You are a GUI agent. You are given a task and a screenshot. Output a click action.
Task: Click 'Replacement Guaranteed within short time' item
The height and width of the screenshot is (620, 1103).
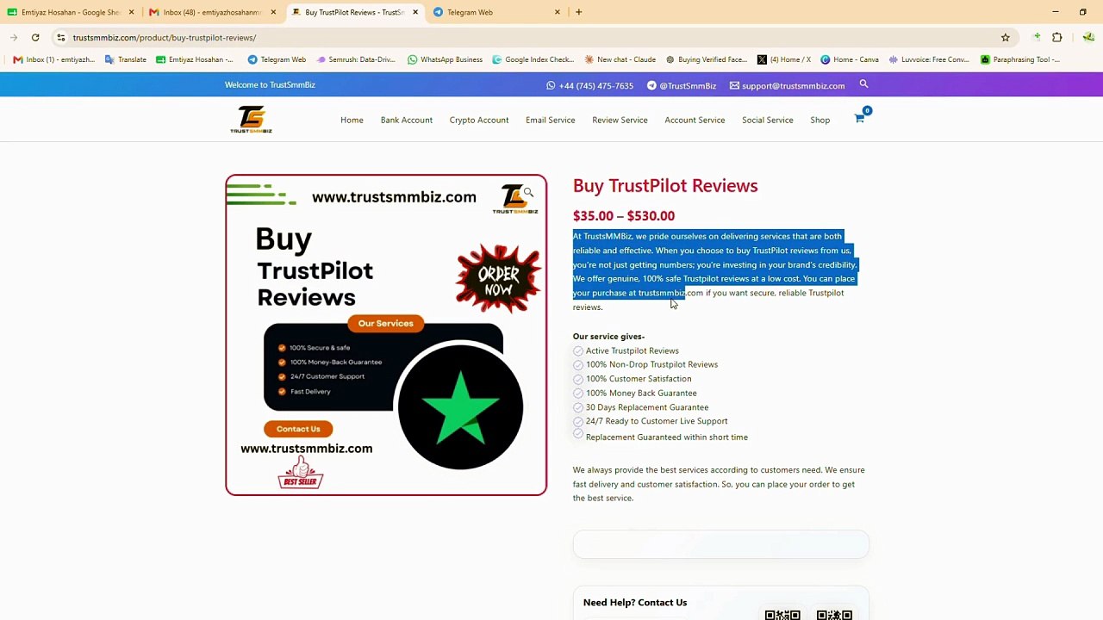(667, 437)
